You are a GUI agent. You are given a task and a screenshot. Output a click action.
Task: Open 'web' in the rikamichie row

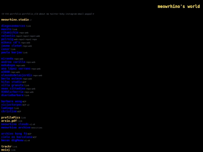point(26,33)
